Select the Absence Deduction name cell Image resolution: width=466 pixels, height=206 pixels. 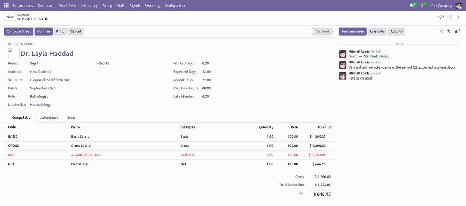(x=86, y=155)
